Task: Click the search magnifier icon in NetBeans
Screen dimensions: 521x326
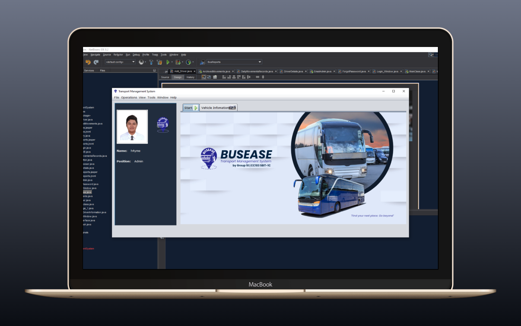Action: 430,55
